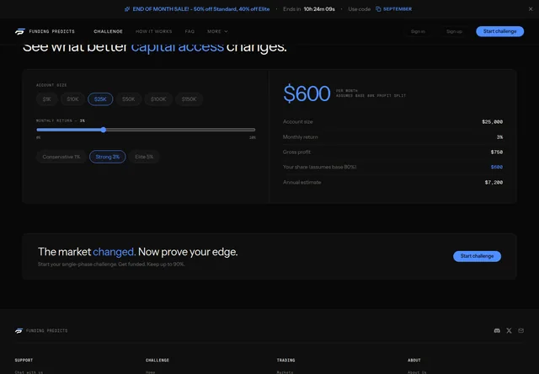Viewport: 539px width, 374px height.
Task: Open the Discord icon in footer
Action: (497, 330)
